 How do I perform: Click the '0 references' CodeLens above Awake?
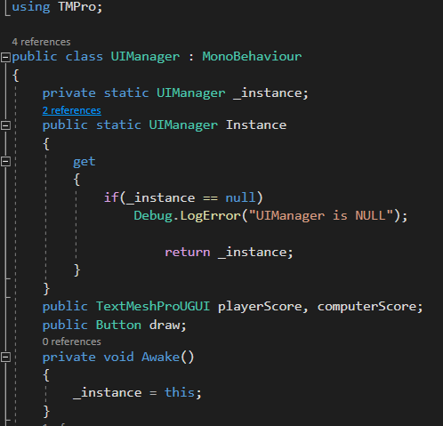coord(72,342)
